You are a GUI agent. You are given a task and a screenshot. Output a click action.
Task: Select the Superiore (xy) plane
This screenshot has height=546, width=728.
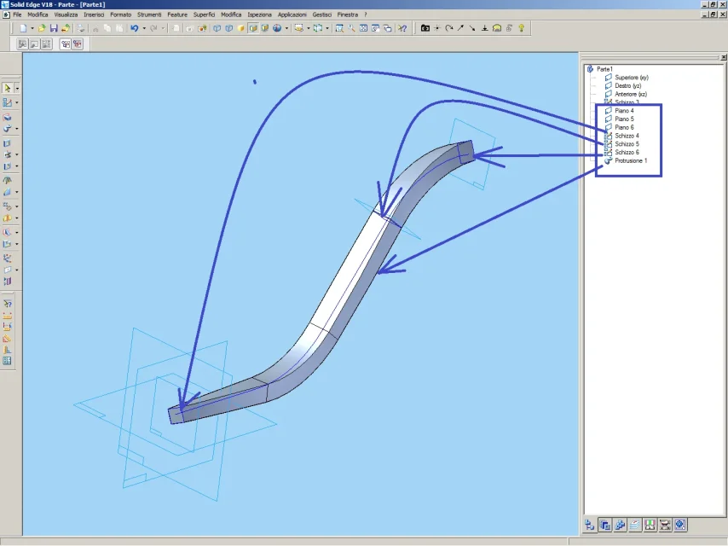[632, 78]
